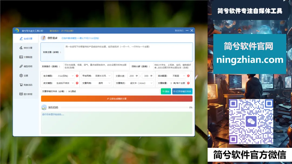
Task: Click the 运行日志 icon
Action: 44,107
